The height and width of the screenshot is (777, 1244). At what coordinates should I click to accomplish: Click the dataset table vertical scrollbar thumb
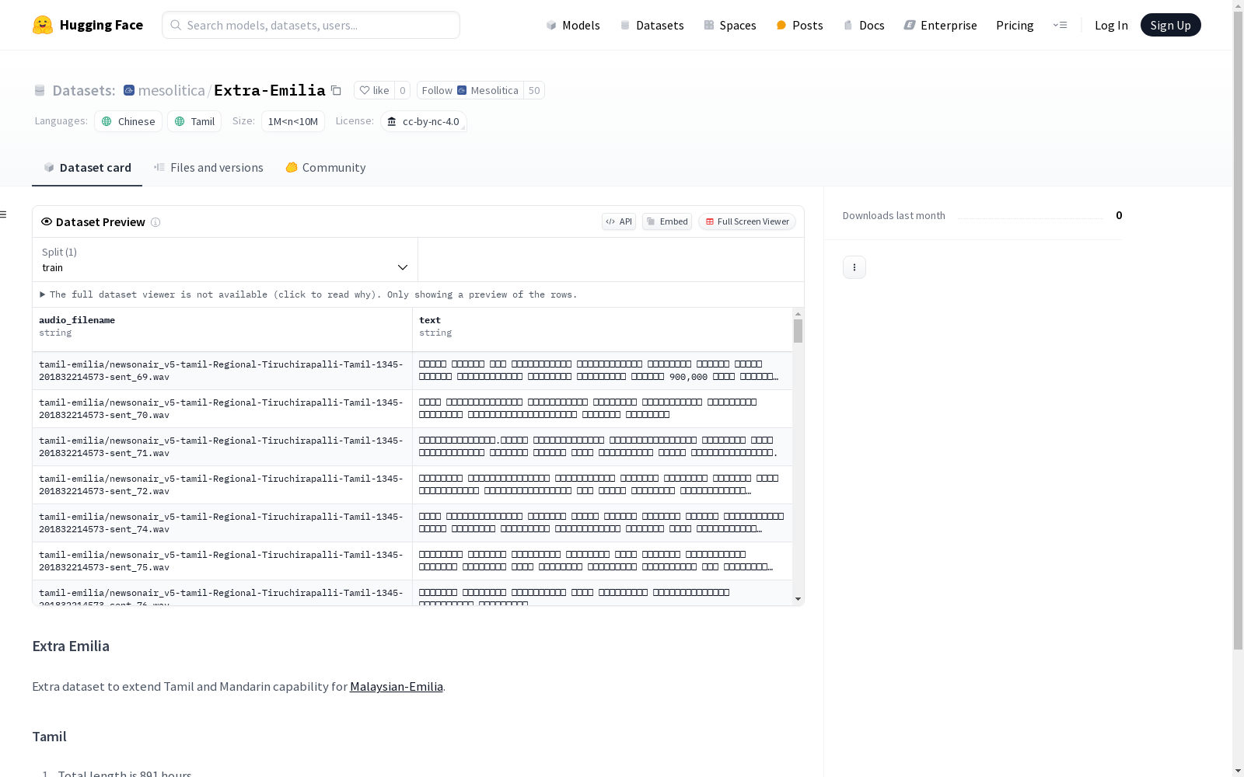798,331
